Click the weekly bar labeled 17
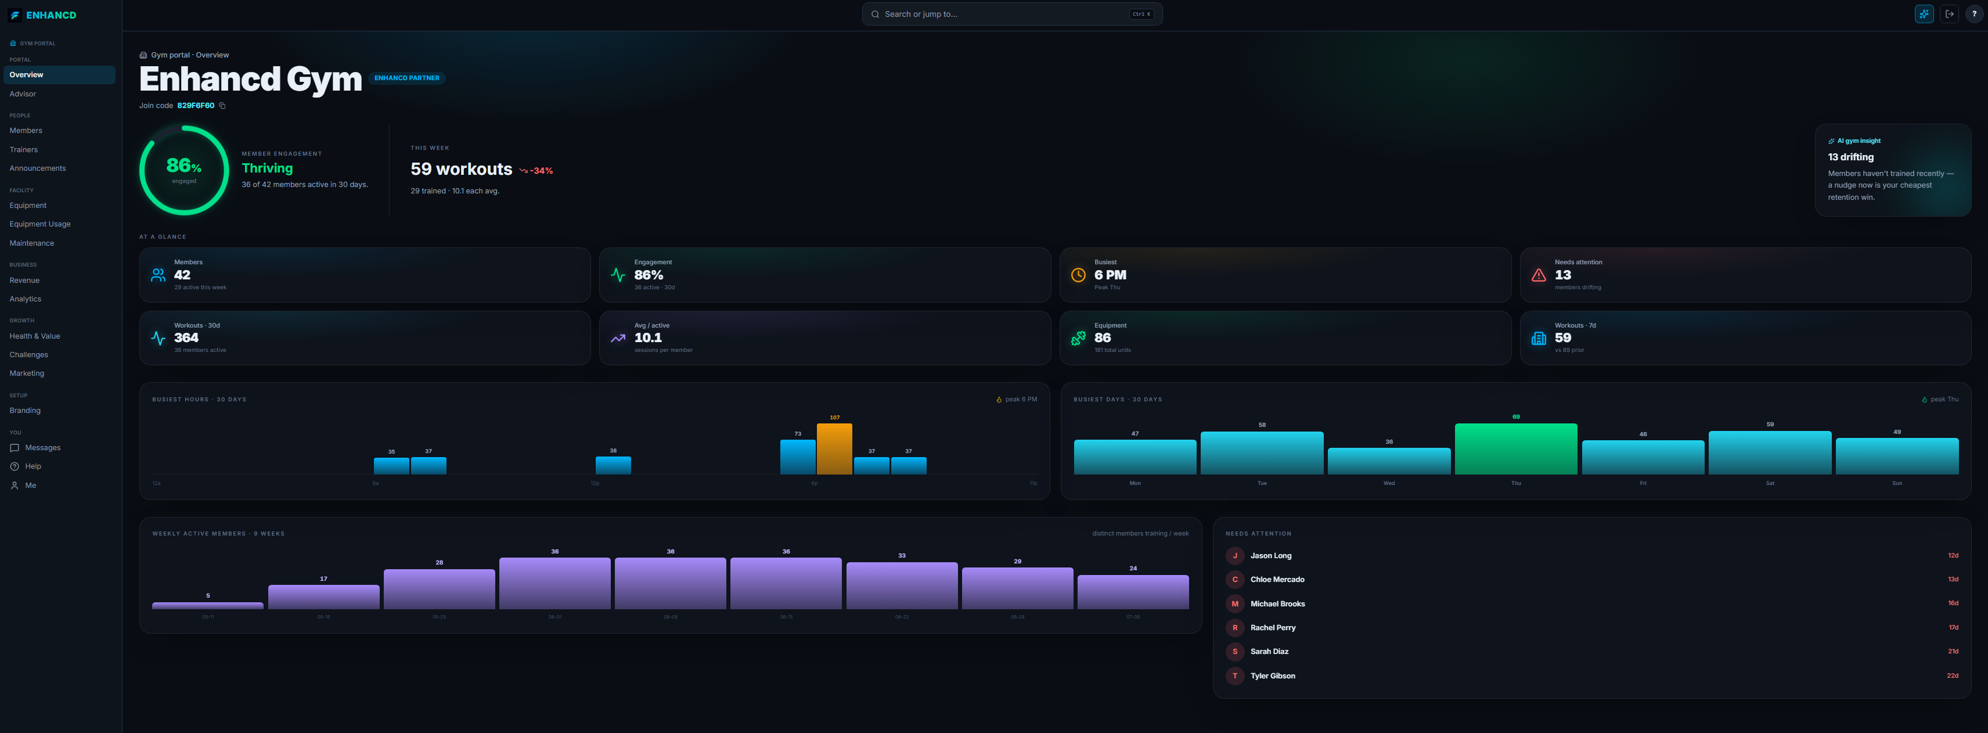The width and height of the screenshot is (1988, 733). (x=323, y=597)
